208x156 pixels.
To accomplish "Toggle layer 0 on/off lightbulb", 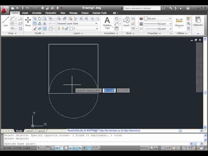I will pos(59,29).
